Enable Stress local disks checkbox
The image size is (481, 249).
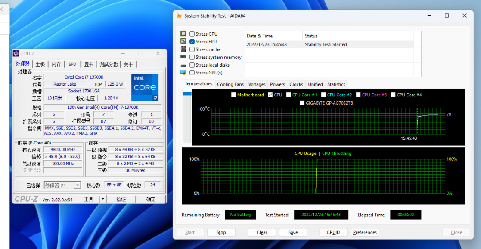[x=192, y=65]
